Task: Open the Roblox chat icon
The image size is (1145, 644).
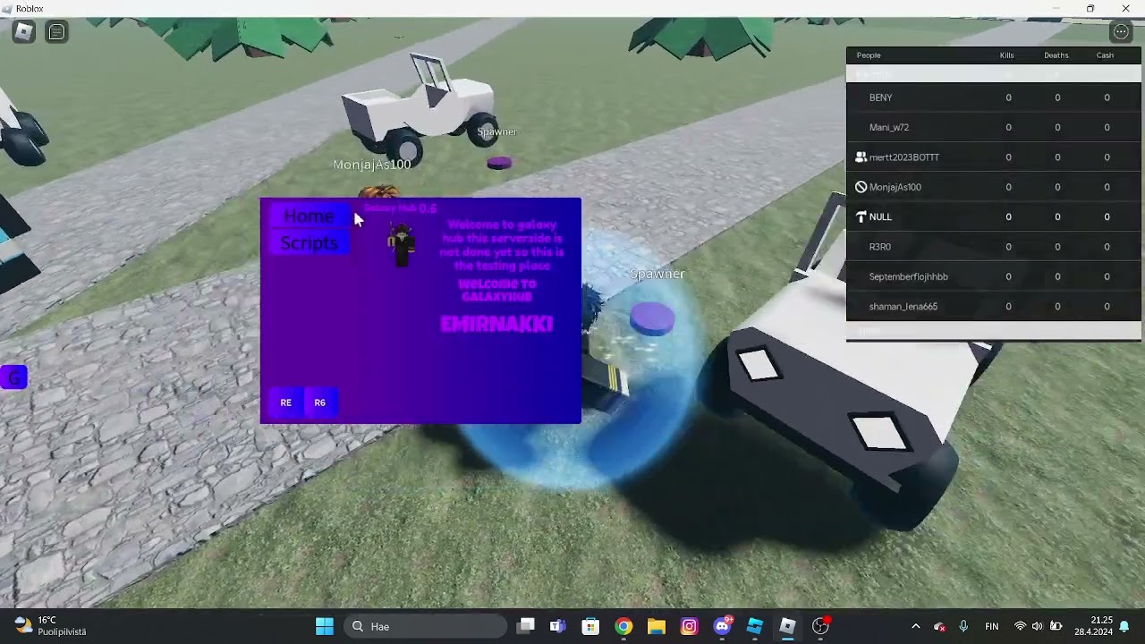Action: pos(56,32)
